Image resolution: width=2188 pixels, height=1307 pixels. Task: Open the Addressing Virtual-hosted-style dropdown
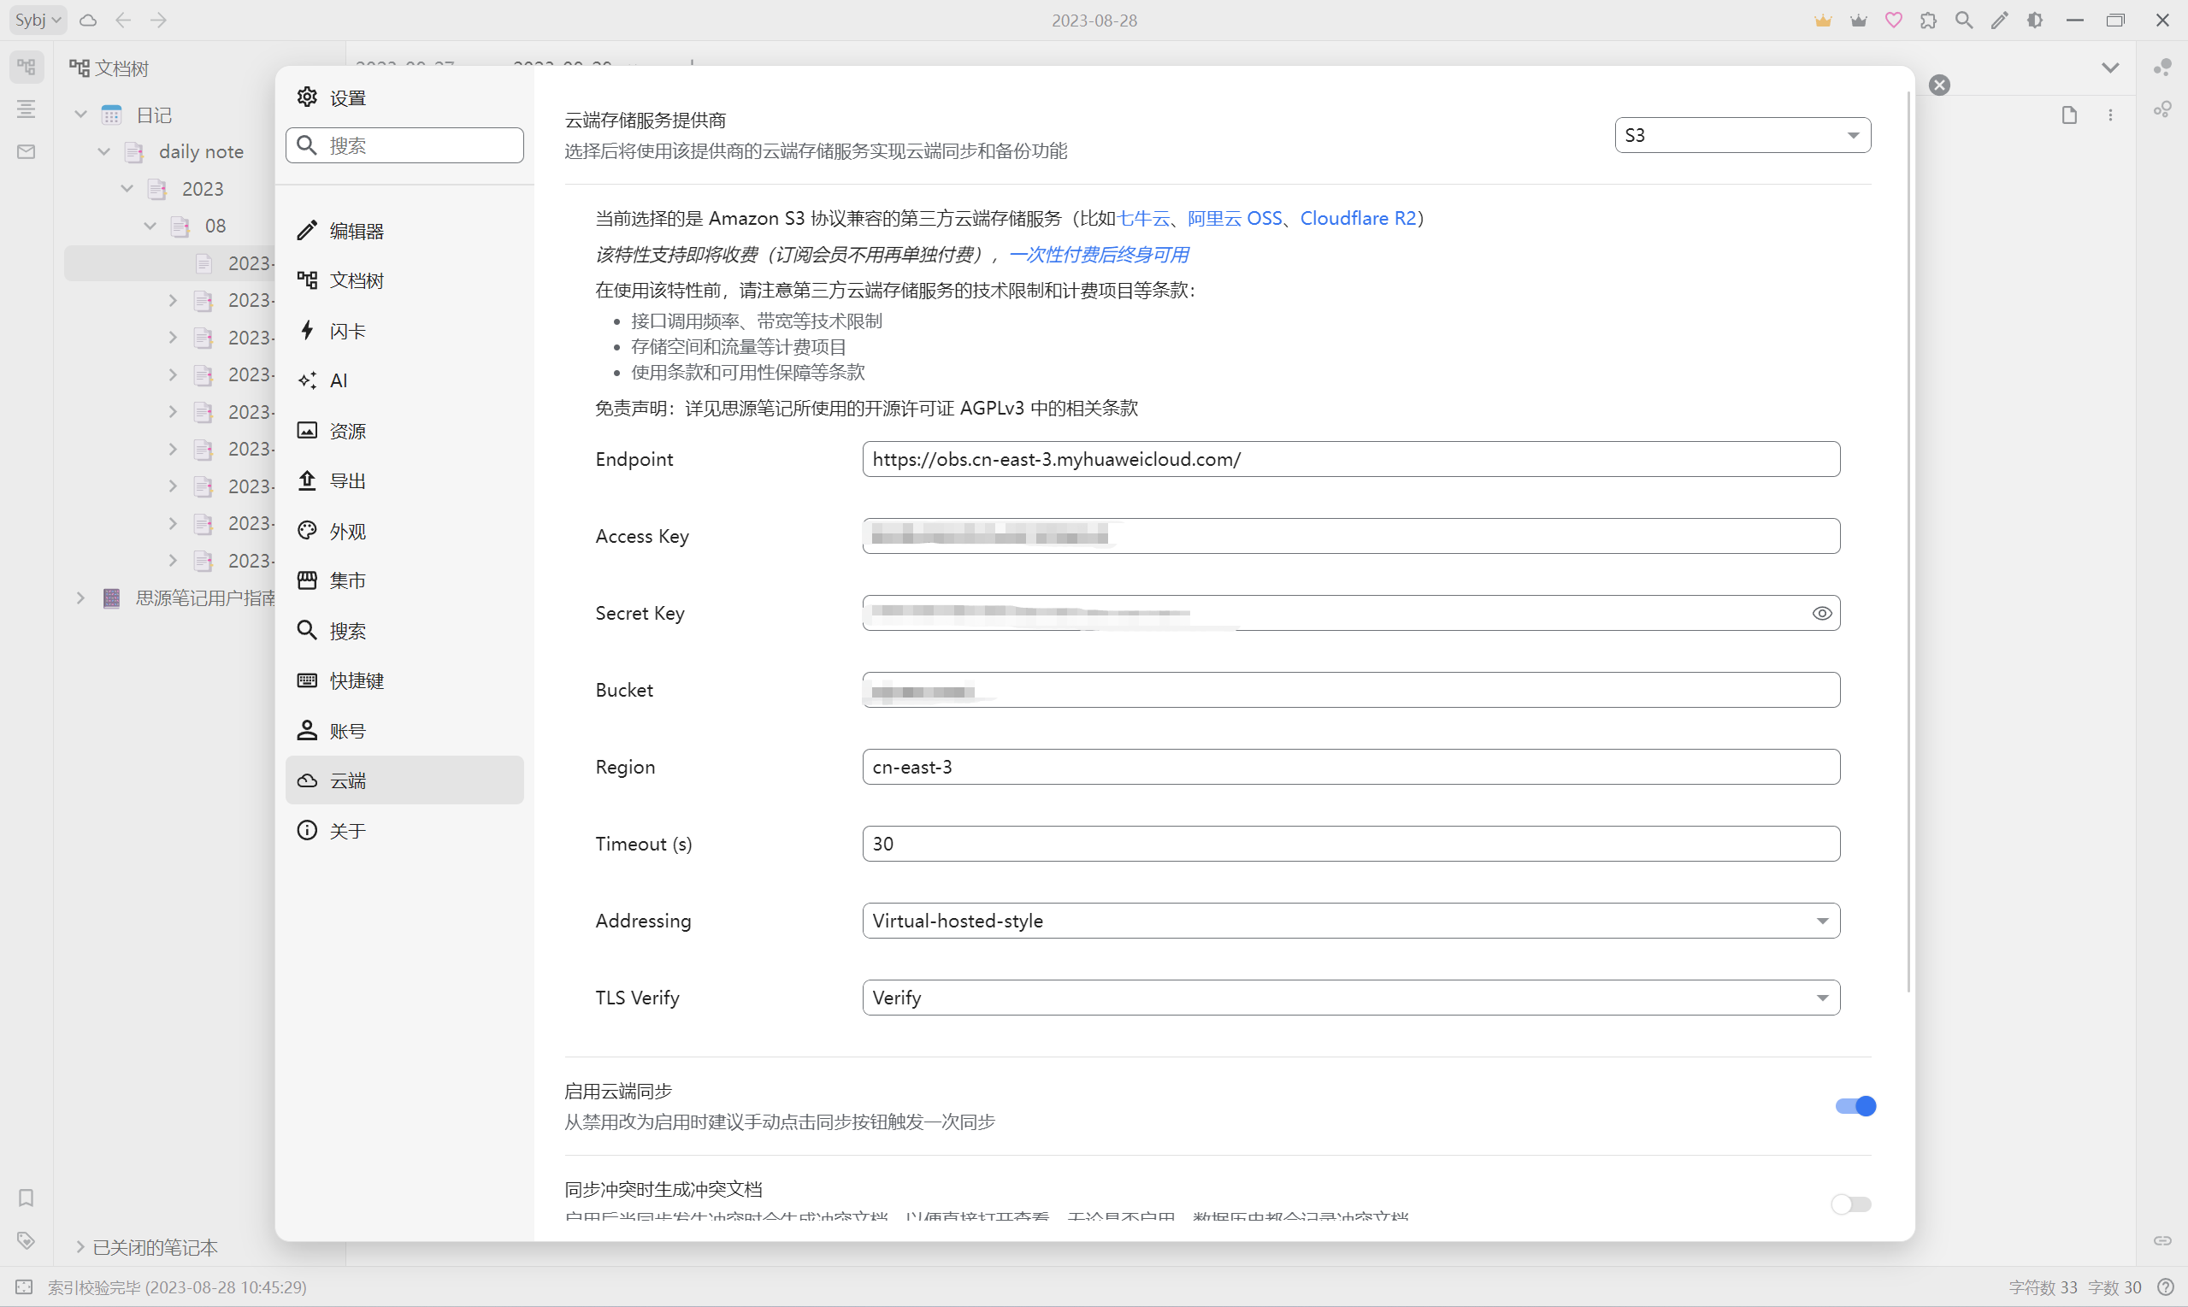tap(1350, 921)
